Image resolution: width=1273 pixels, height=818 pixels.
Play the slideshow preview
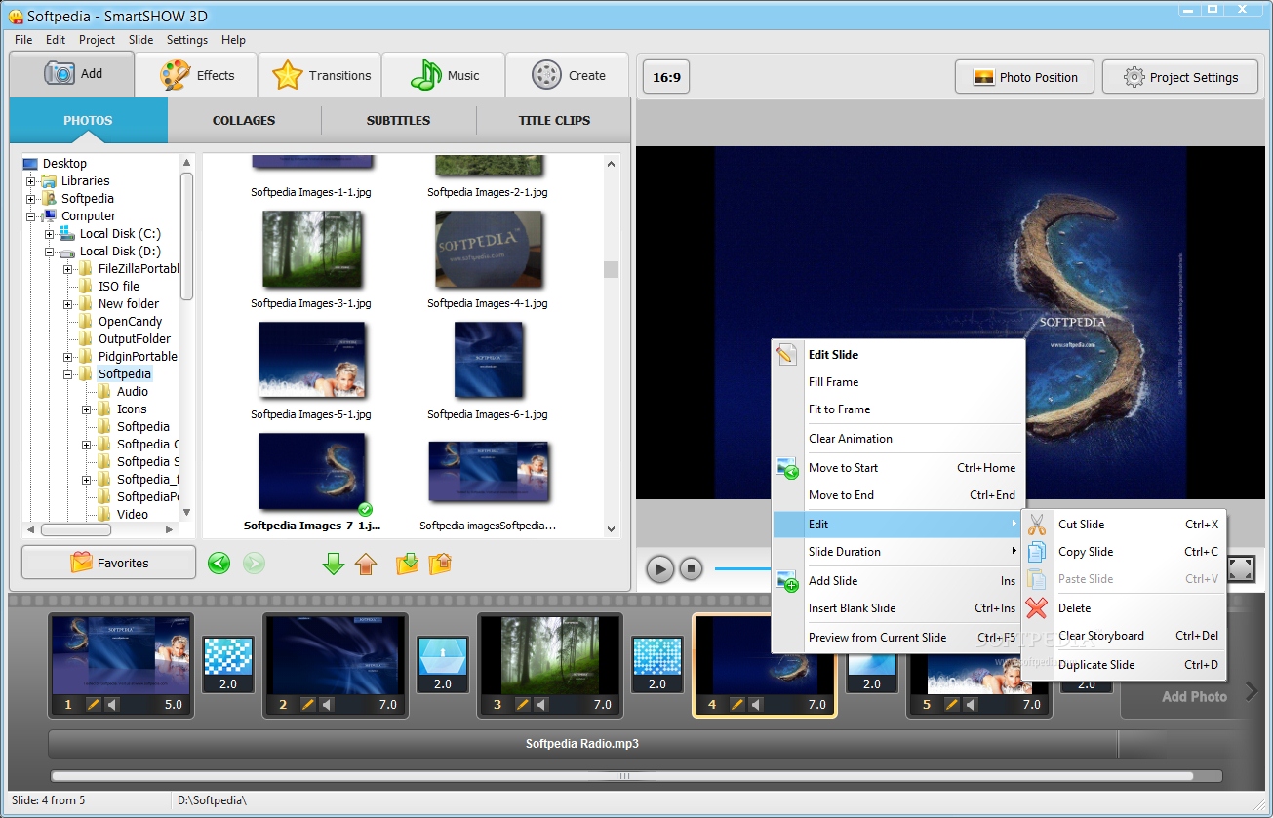point(660,568)
